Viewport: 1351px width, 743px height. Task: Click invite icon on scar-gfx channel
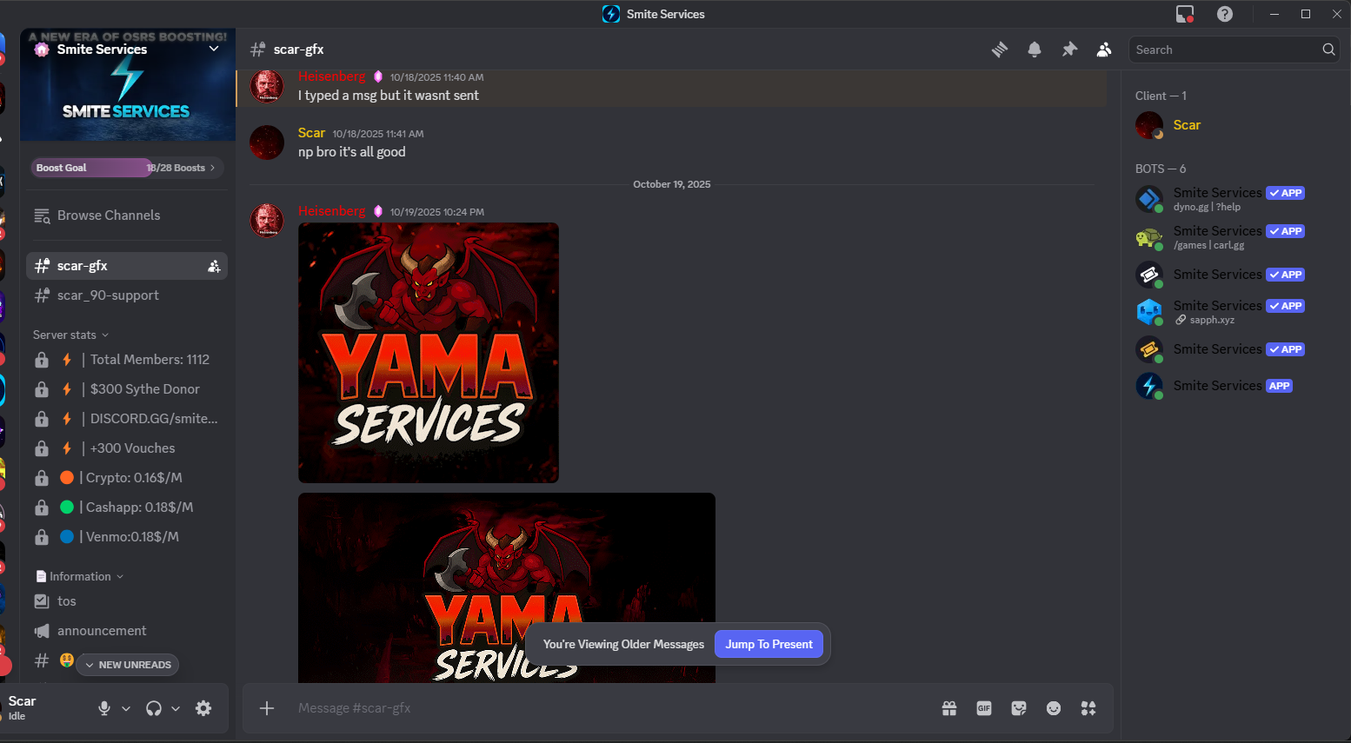point(214,266)
